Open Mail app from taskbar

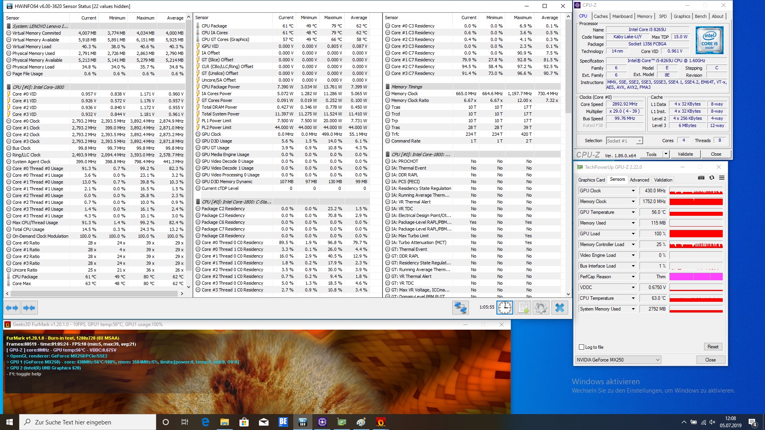click(264, 422)
